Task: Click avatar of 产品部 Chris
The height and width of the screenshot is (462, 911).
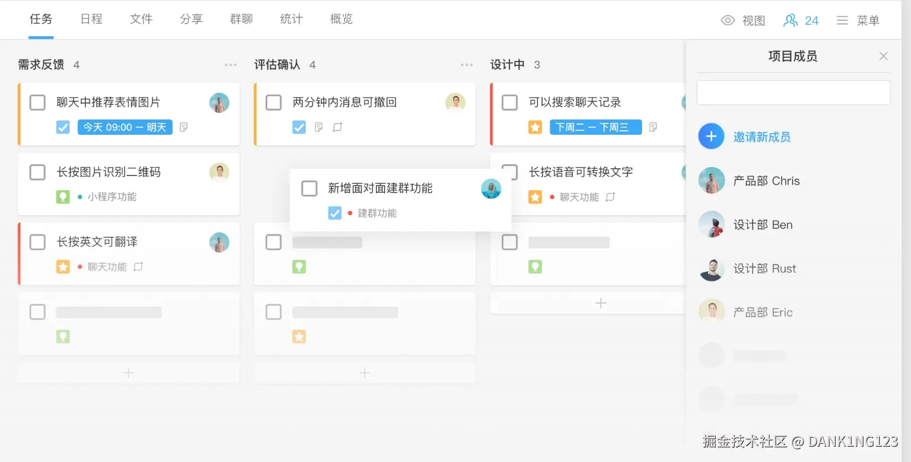Action: point(711,181)
